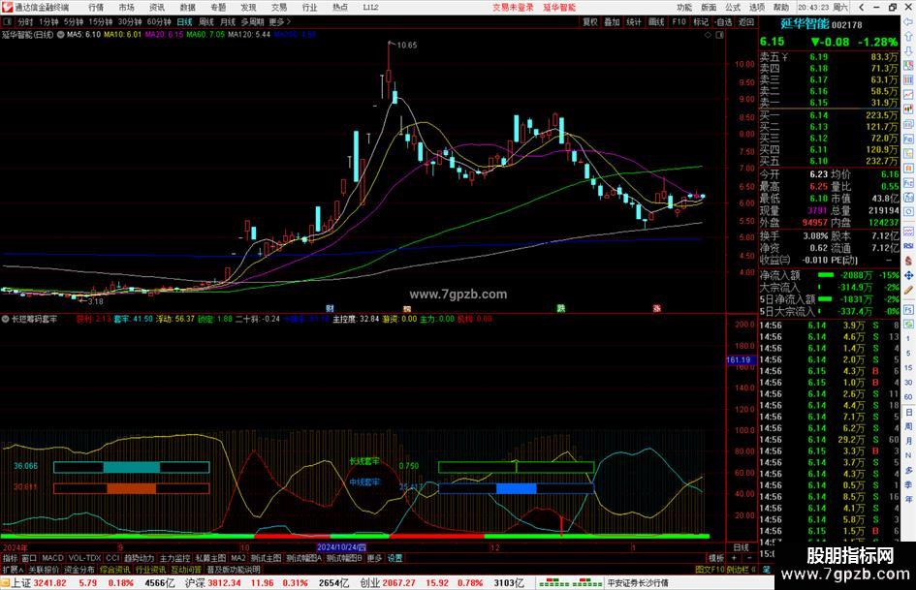Click the round icon beside 延华智能(日线) label
This screenshot has width=916, height=590.
60,35
